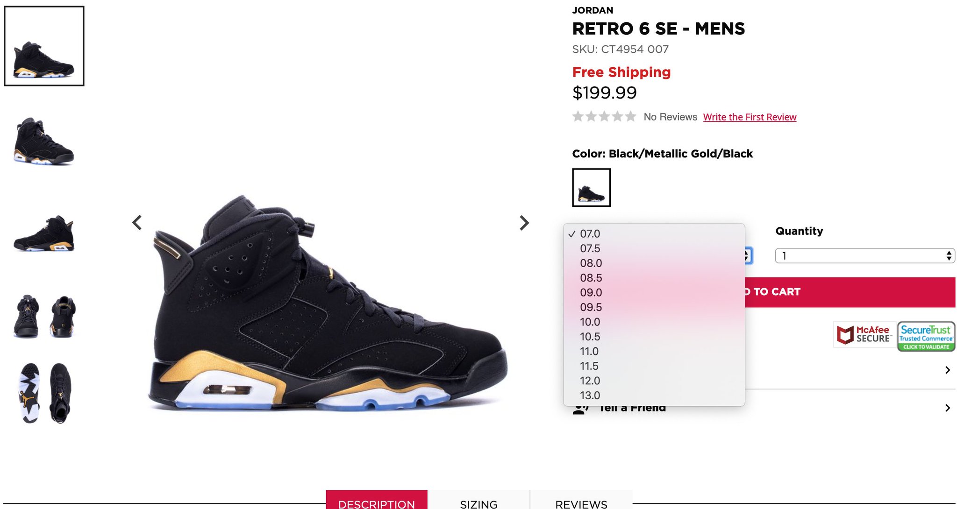Show the next product image

coord(524,223)
